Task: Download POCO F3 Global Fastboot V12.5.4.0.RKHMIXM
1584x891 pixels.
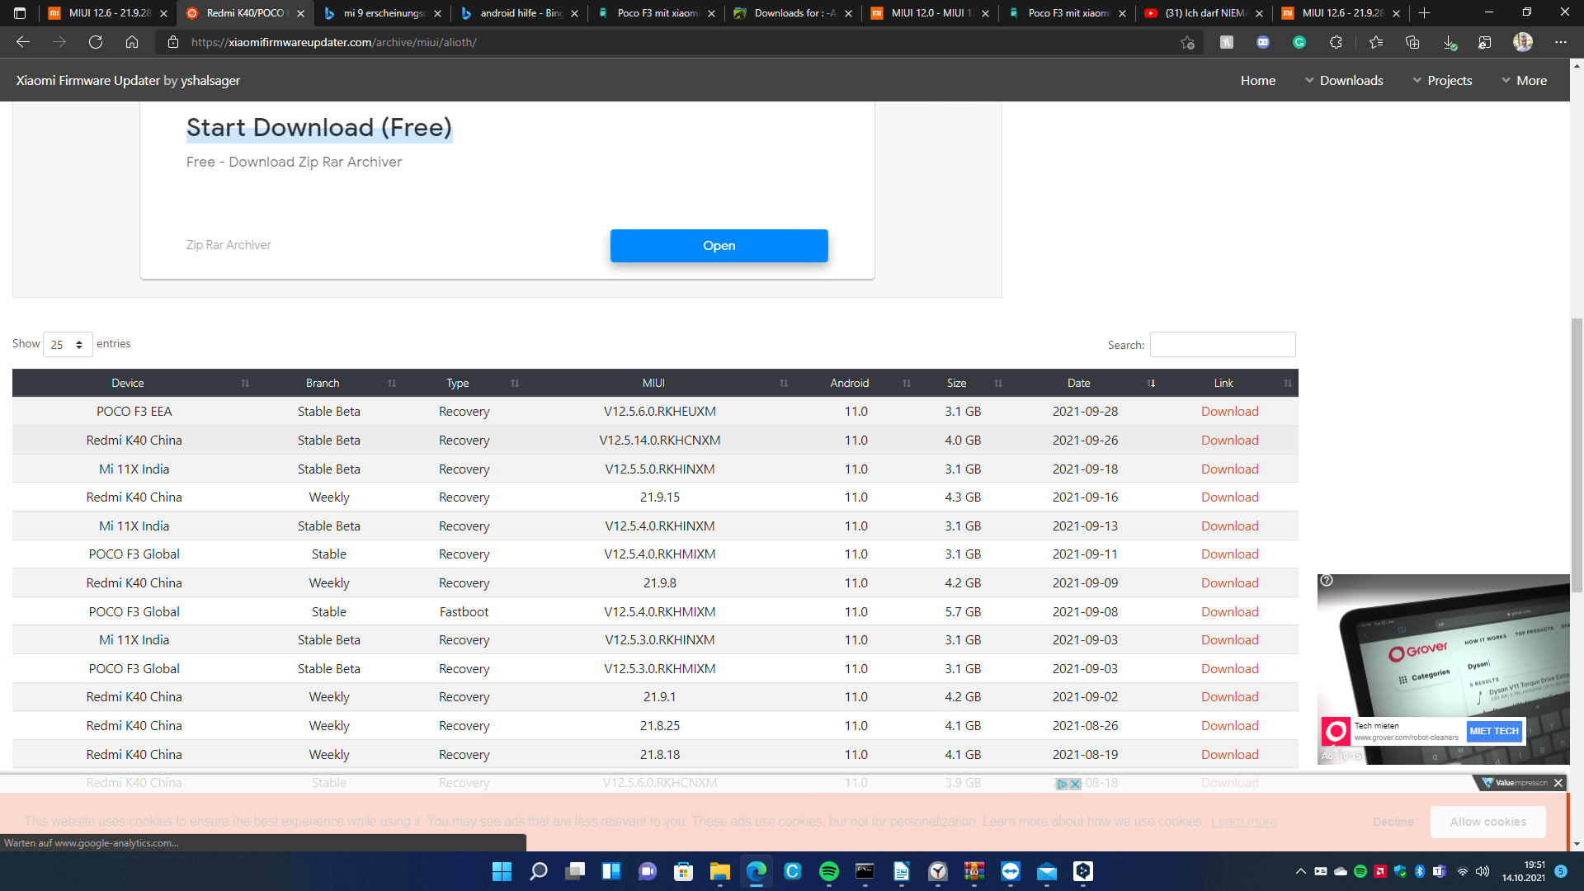Action: 1229,611
